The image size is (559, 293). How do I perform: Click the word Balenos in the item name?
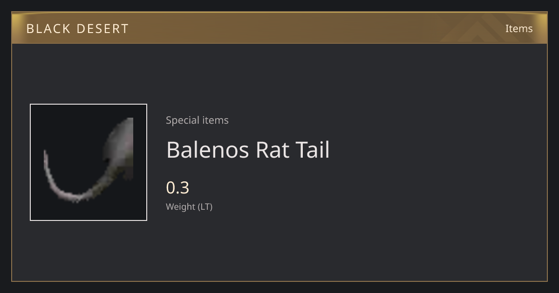(207, 150)
